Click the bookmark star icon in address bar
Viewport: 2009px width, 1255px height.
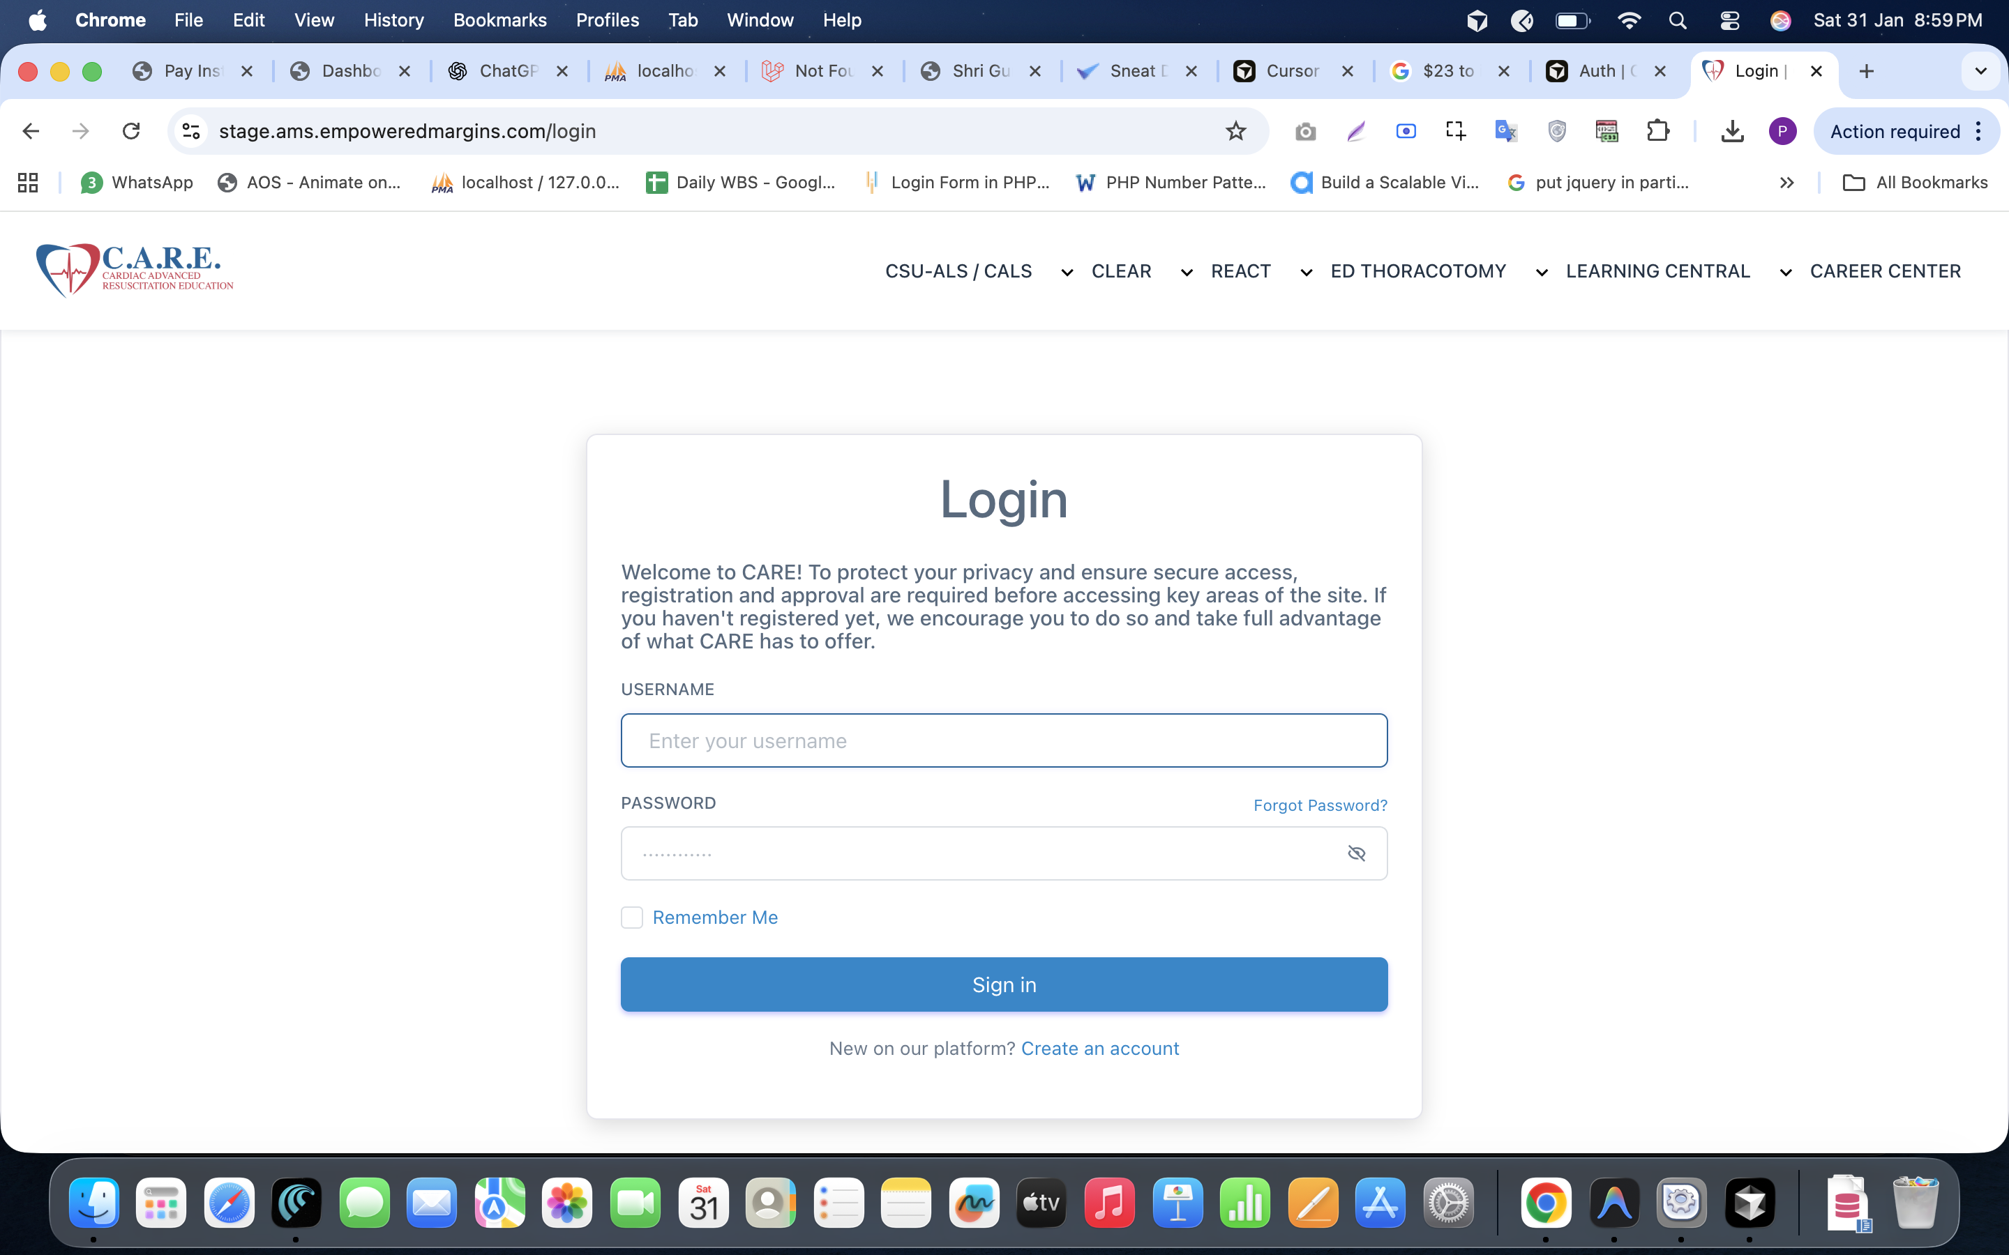click(x=1235, y=131)
